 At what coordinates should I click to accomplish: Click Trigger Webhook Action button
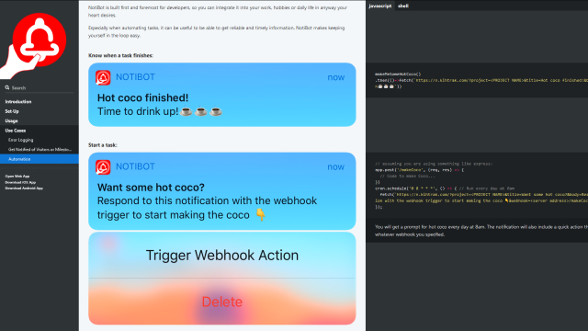[222, 256]
